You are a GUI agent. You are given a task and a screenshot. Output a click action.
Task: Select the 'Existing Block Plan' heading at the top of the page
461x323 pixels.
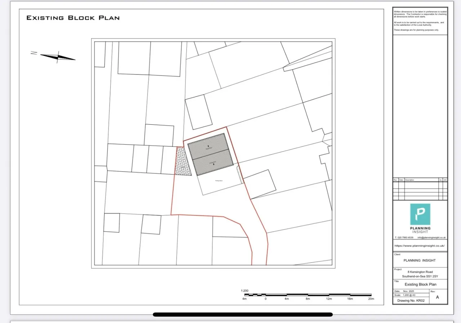coord(73,18)
